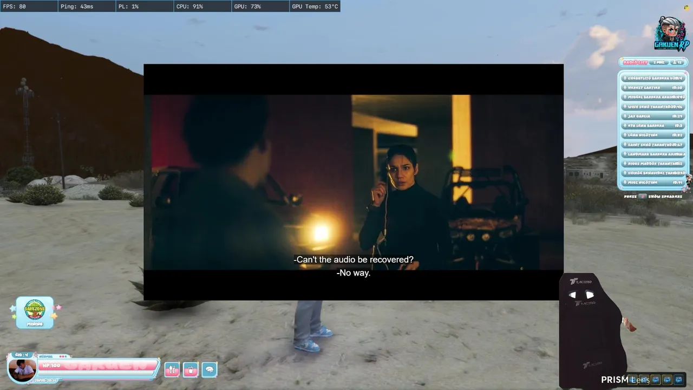Select Herbsy Cartier in the radio list
Image resolution: width=693 pixels, height=390 pixels.
point(654,88)
